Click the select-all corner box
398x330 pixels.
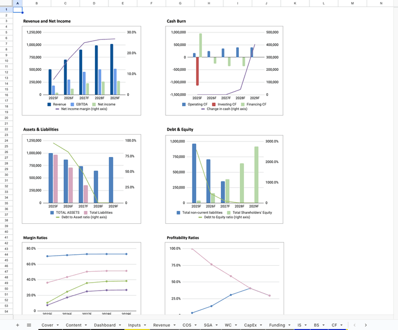(x=6, y=3)
